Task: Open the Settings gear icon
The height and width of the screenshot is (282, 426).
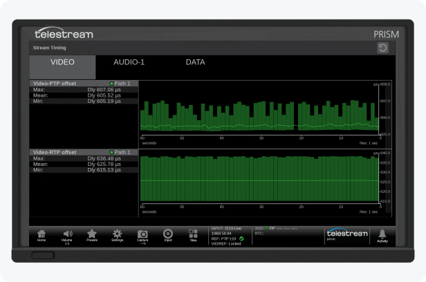Action: 118,235
